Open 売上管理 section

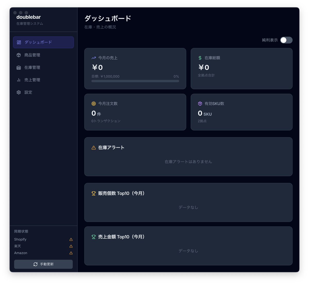point(43,80)
